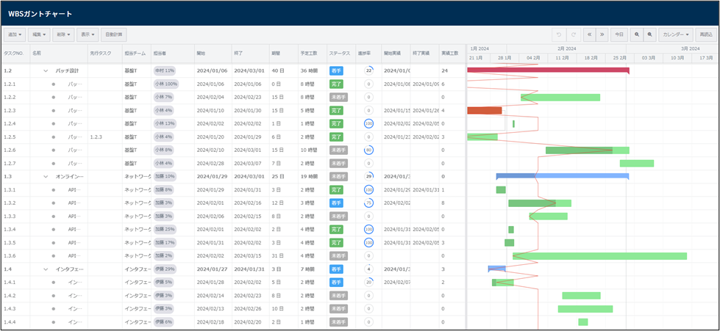Click the progress circle for task 1.2.6
720x331 pixels.
368,150
